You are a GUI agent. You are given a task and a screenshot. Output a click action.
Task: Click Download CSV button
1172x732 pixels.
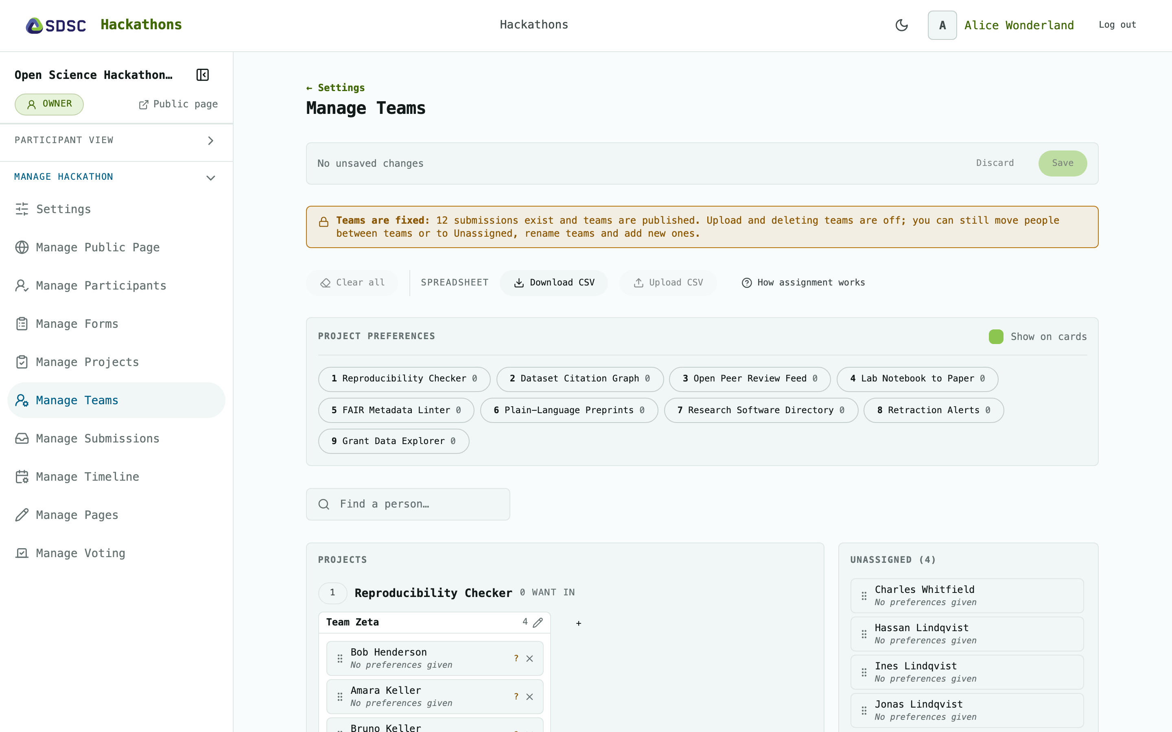[553, 283]
